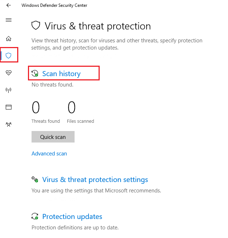
Task: Select the shield icon in sidebar
Action: (x=9, y=56)
